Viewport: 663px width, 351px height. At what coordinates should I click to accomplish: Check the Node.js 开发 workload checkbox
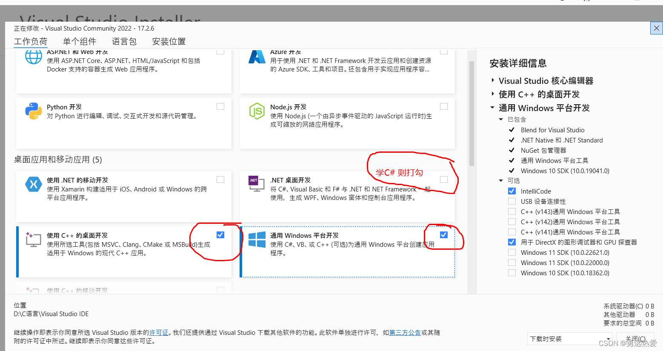[444, 106]
